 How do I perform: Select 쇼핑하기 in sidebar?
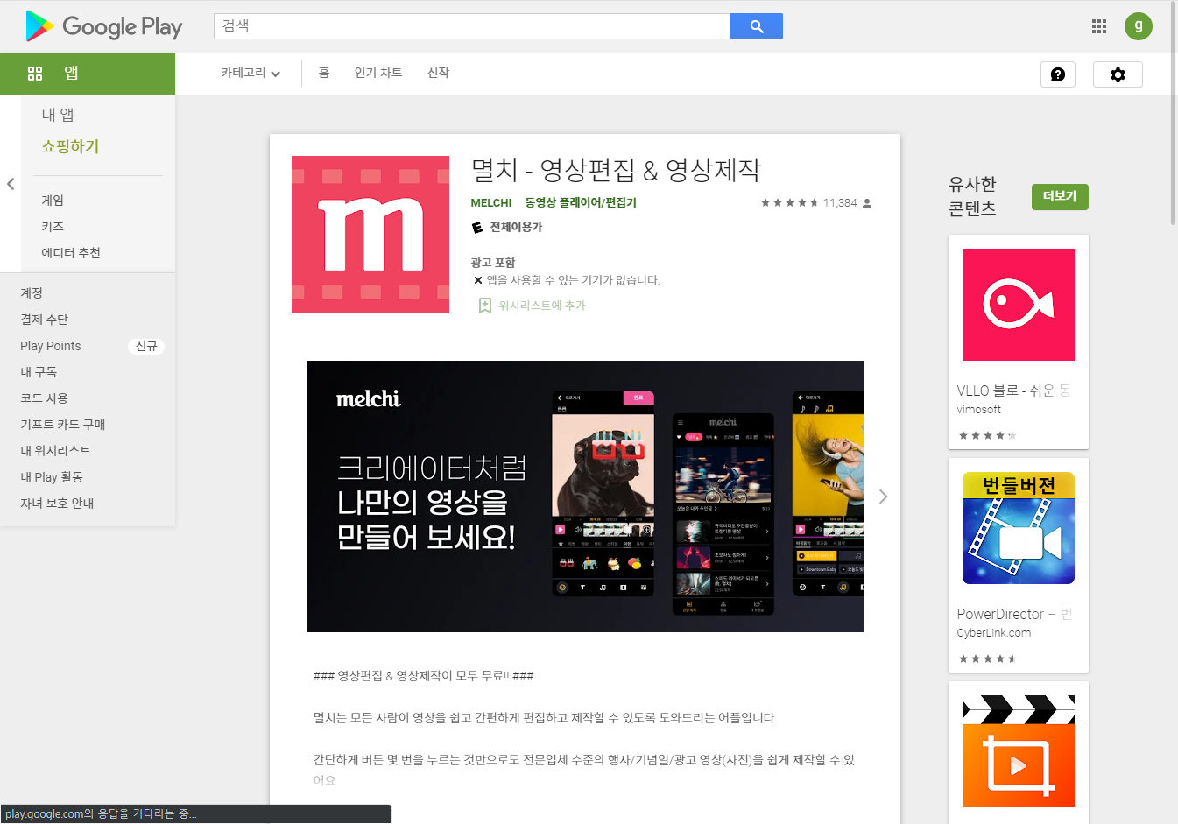[70, 146]
